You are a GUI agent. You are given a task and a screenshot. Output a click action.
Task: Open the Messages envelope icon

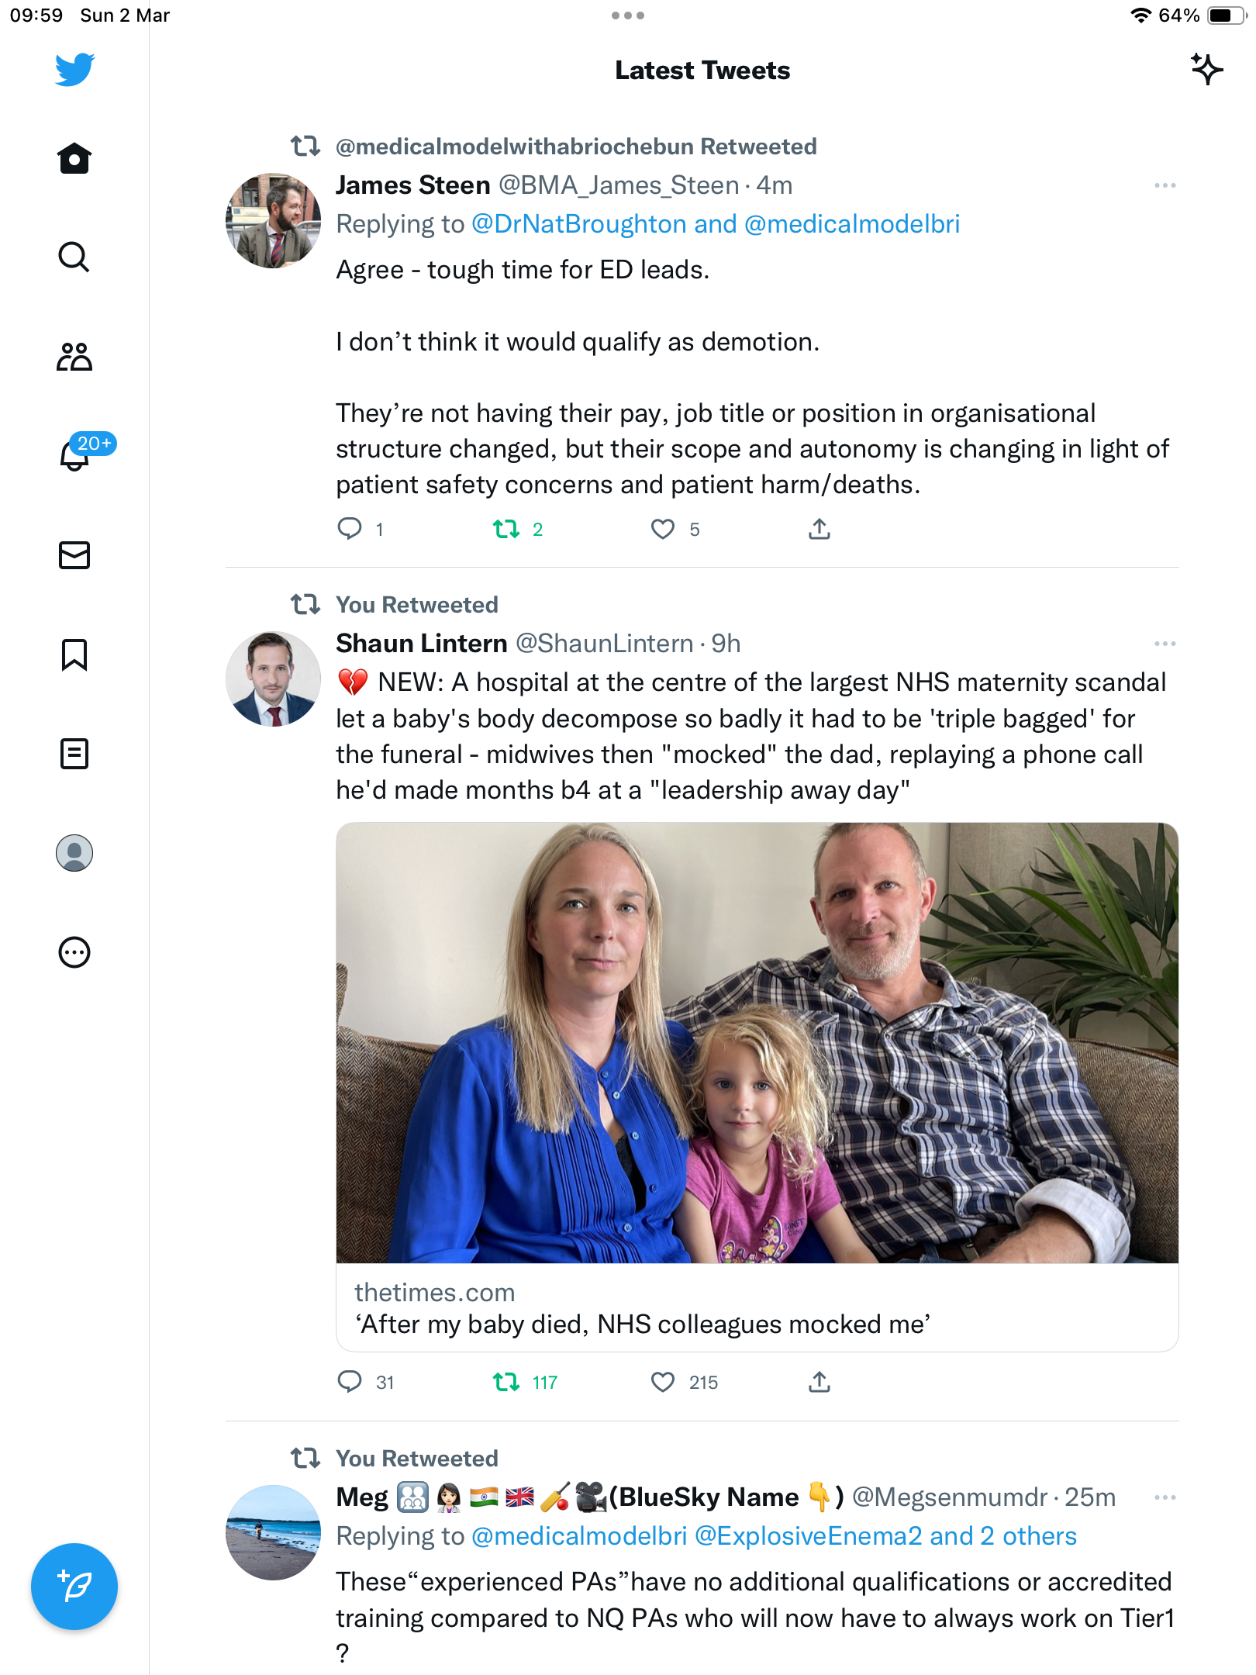74,555
